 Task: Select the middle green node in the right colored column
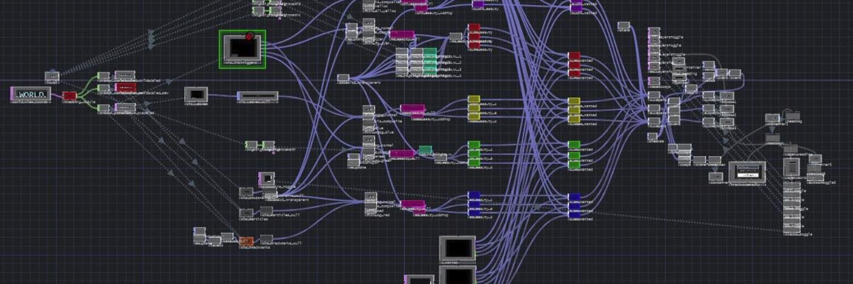pos(574,155)
